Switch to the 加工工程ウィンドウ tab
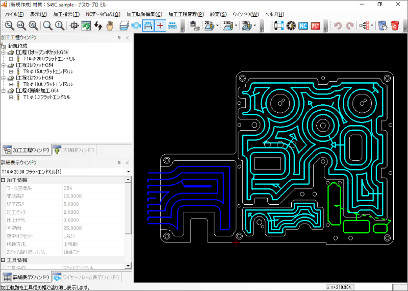The height and width of the screenshot is (291, 408). point(27,150)
